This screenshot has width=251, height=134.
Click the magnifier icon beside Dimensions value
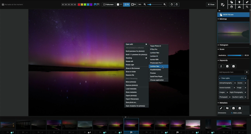click(232, 113)
